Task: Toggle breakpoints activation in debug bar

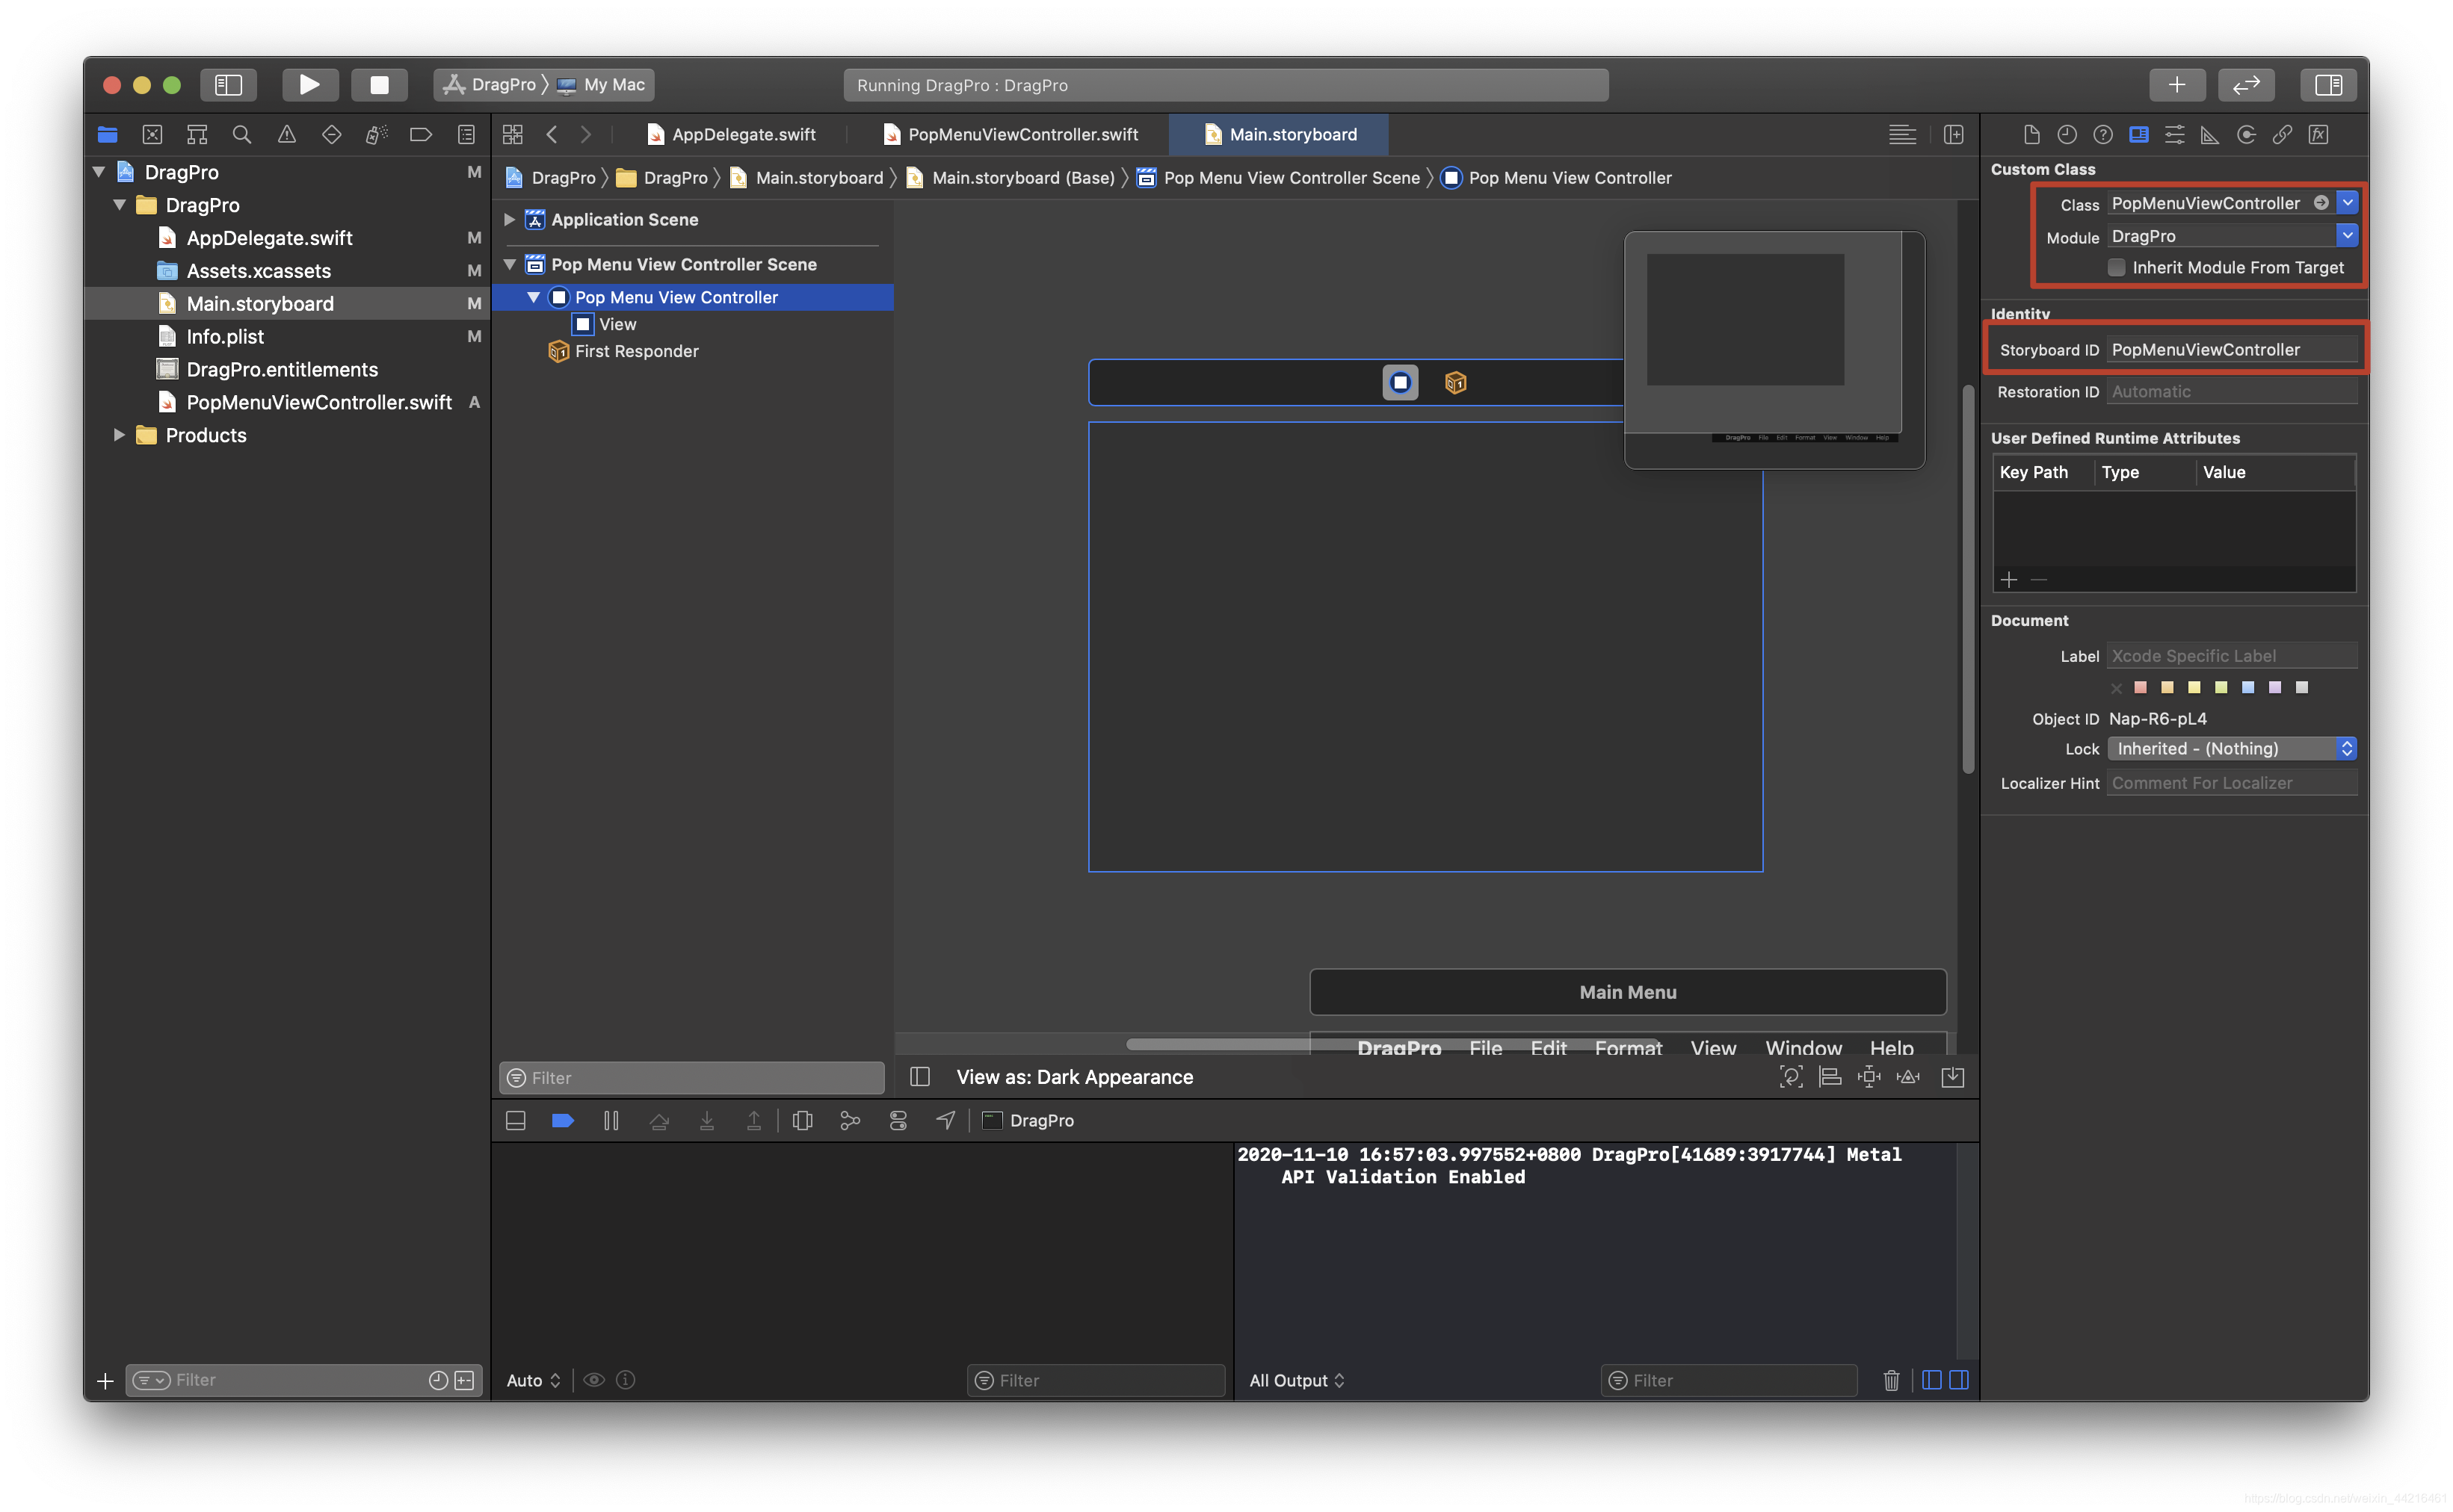Action: pos(562,1121)
